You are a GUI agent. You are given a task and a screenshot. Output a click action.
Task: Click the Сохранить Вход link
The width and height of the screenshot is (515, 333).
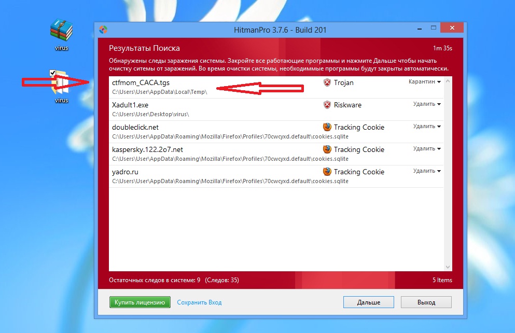point(199,302)
